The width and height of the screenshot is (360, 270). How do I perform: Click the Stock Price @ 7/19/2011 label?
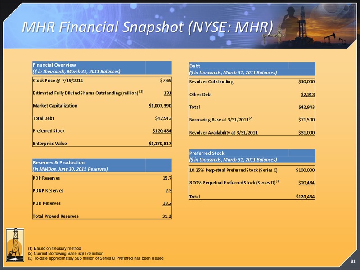click(x=58, y=81)
